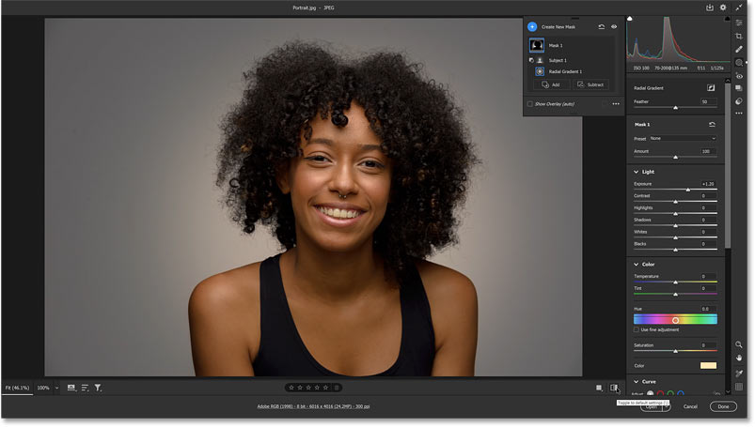
Task: Click the Fit (46.1%) zoom button
Action: tap(17, 388)
